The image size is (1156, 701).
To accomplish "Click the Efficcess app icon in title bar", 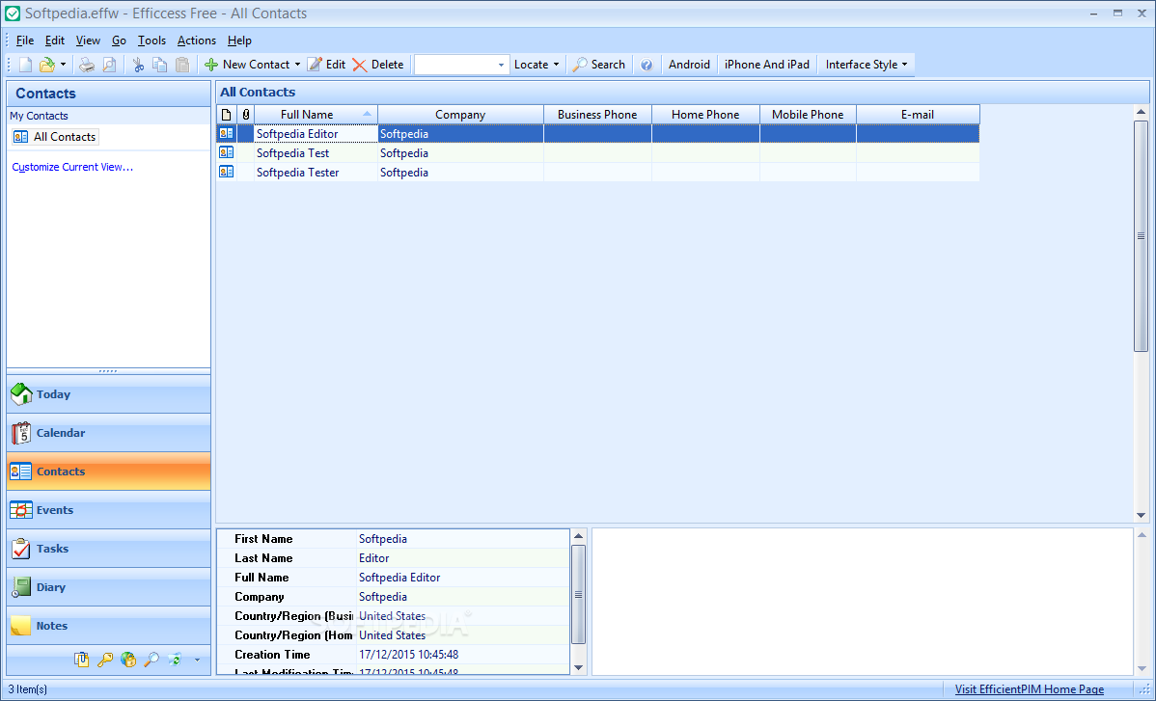I will pyautogui.click(x=13, y=13).
